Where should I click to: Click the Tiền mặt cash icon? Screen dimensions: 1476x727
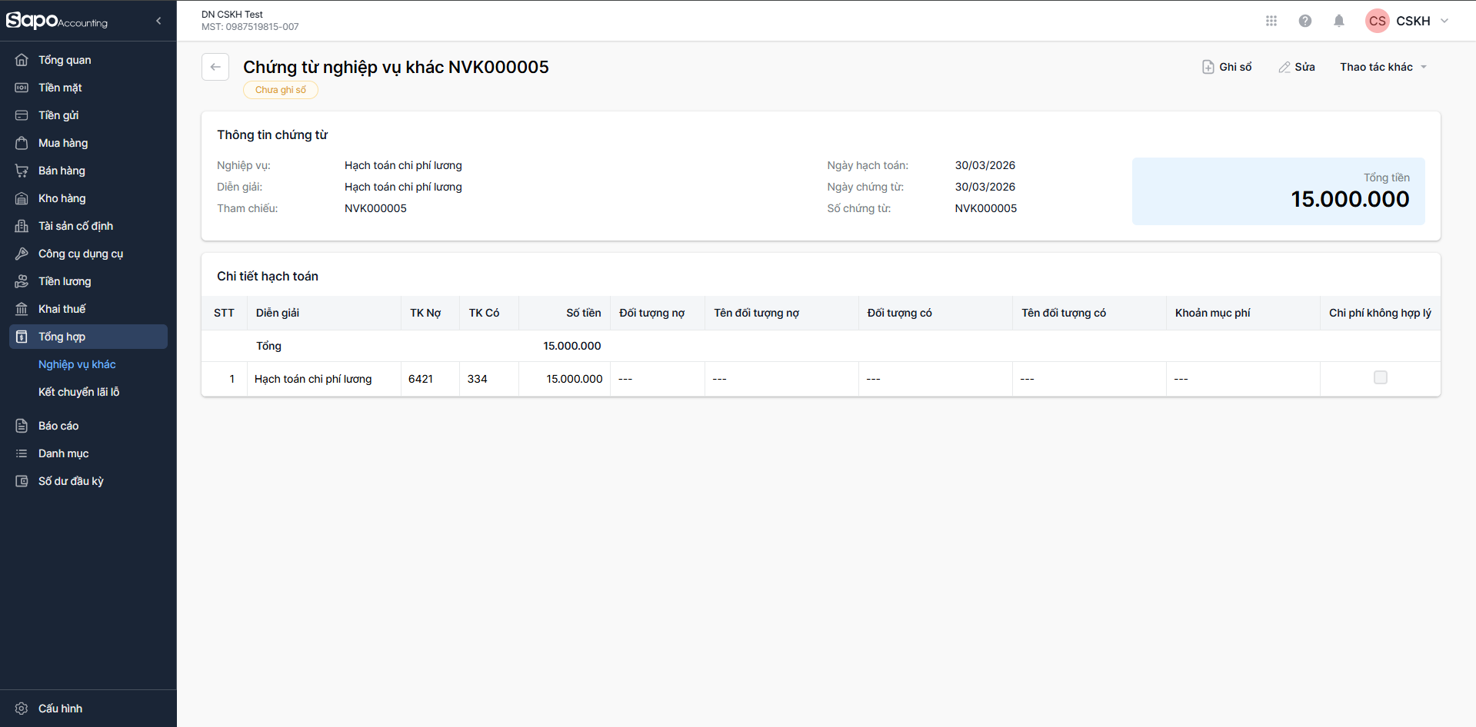[x=22, y=88]
